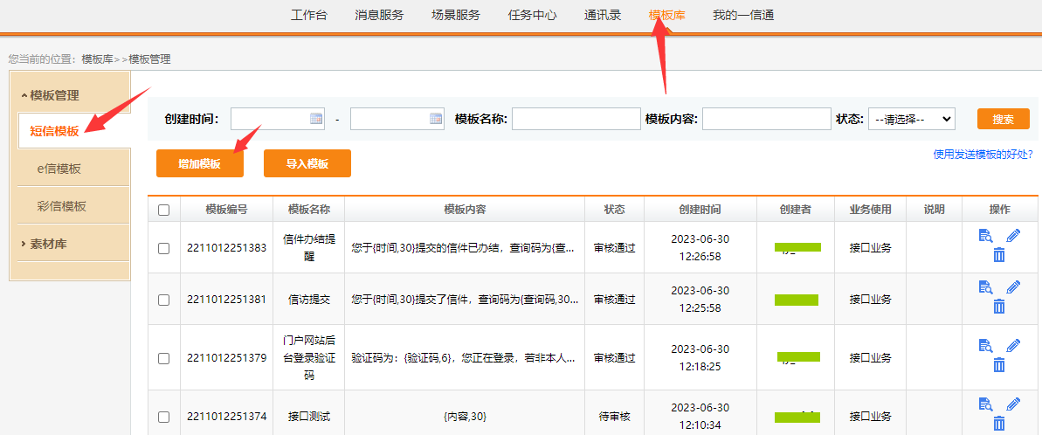Viewport: 1042px width, 435px height.
Task: Open end date calendar picker icon
Action: (436, 119)
